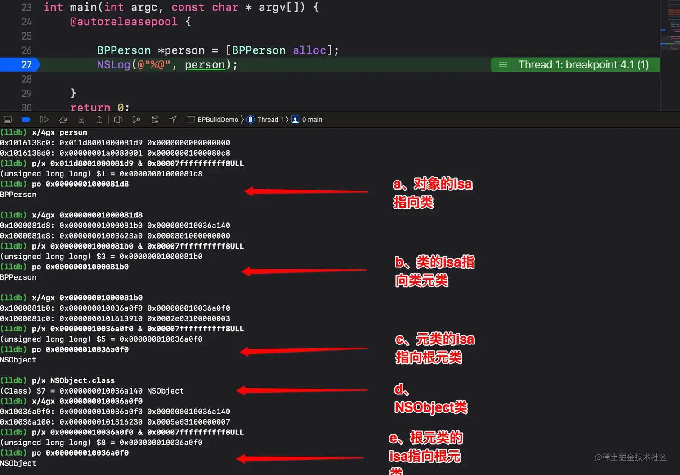Open Debug View Hierarchy

coord(118,120)
